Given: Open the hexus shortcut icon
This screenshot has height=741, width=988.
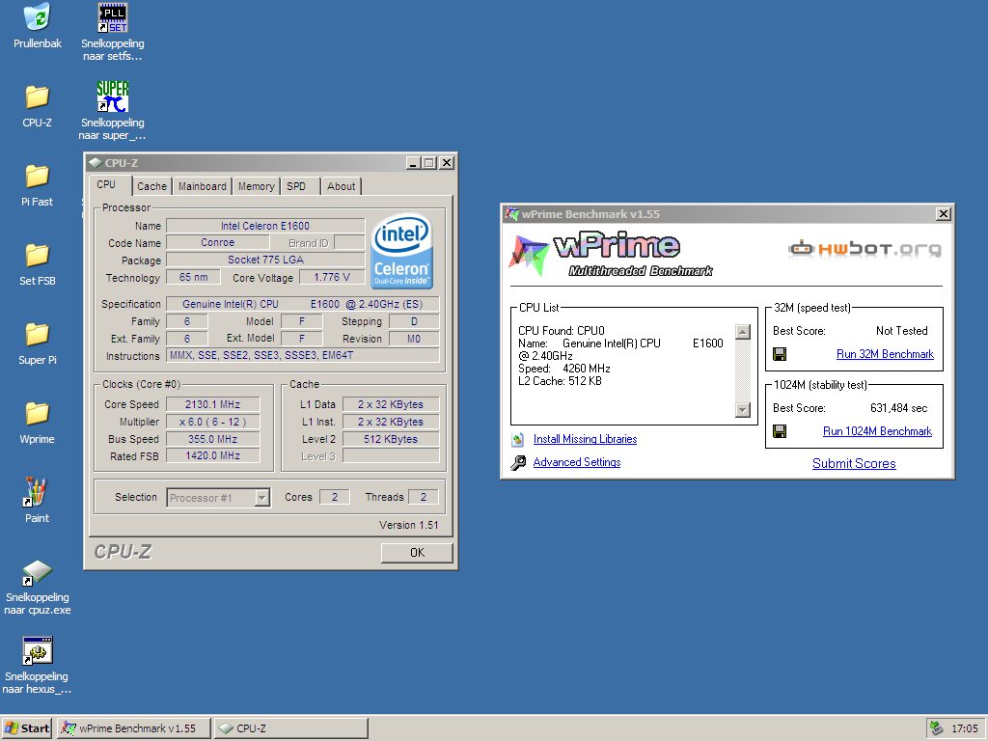Looking at the screenshot, I should click(38, 650).
